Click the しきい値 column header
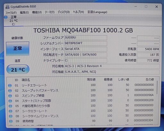The height and width of the screenshot is (131, 164). click(124, 80)
